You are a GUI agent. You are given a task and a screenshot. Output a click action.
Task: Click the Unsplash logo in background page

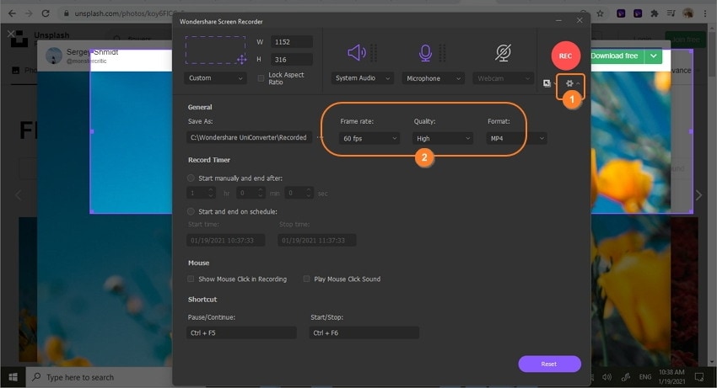pyautogui.click(x=19, y=40)
